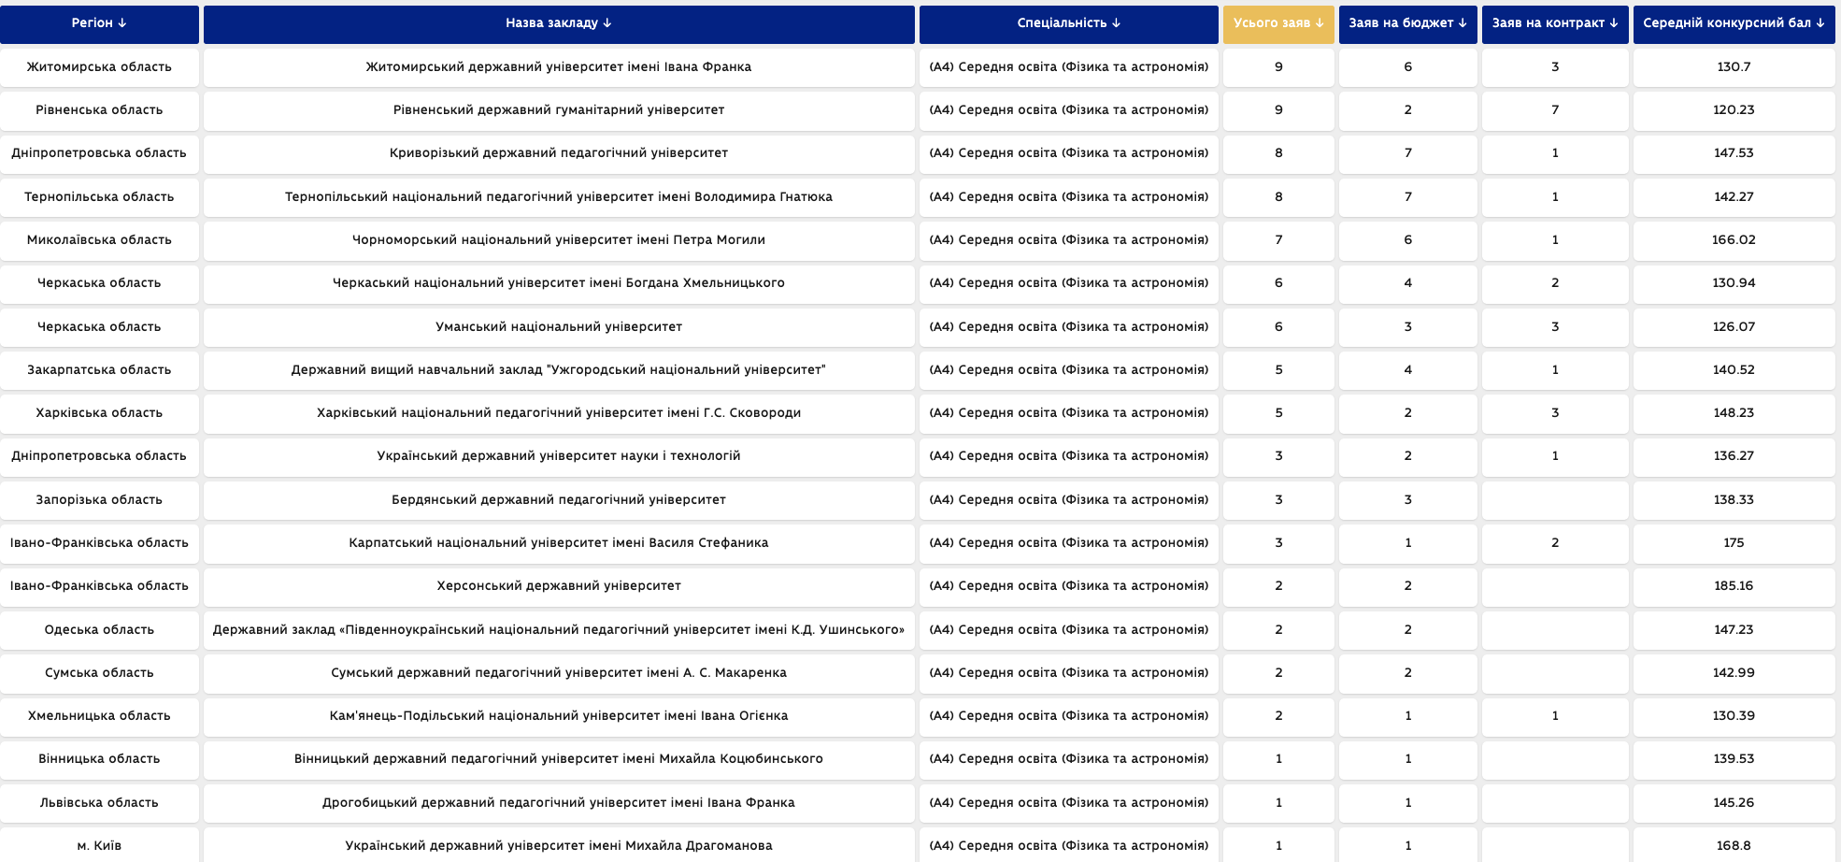Select м. Київ region cell

[99, 845]
